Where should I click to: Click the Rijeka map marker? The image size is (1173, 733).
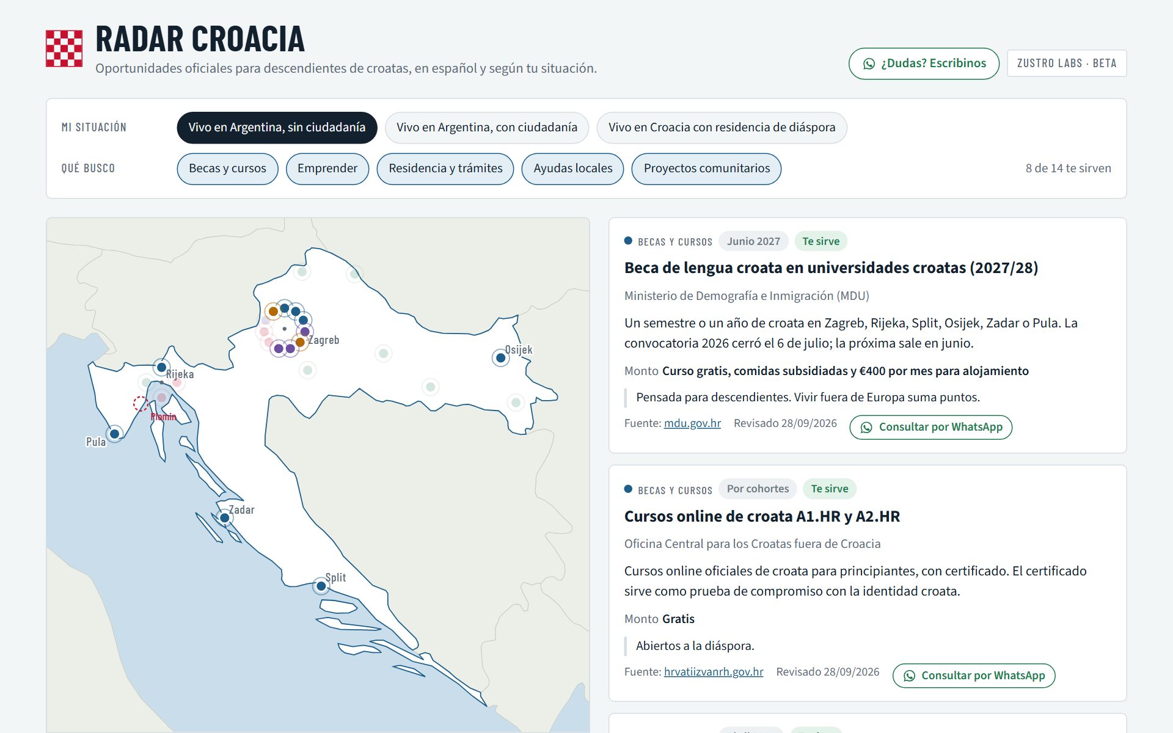click(161, 367)
